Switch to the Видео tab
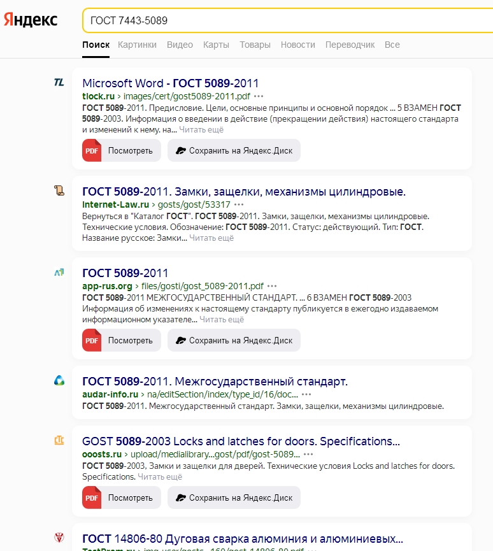Image resolution: width=493 pixels, height=551 pixels. click(180, 45)
